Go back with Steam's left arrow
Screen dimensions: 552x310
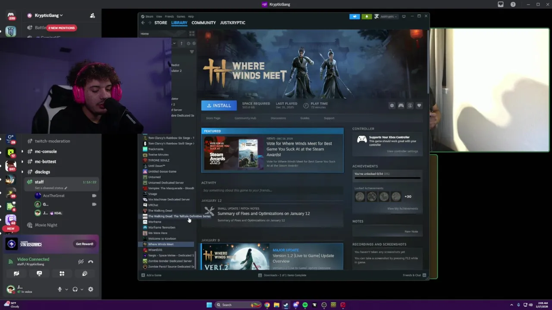(143, 23)
